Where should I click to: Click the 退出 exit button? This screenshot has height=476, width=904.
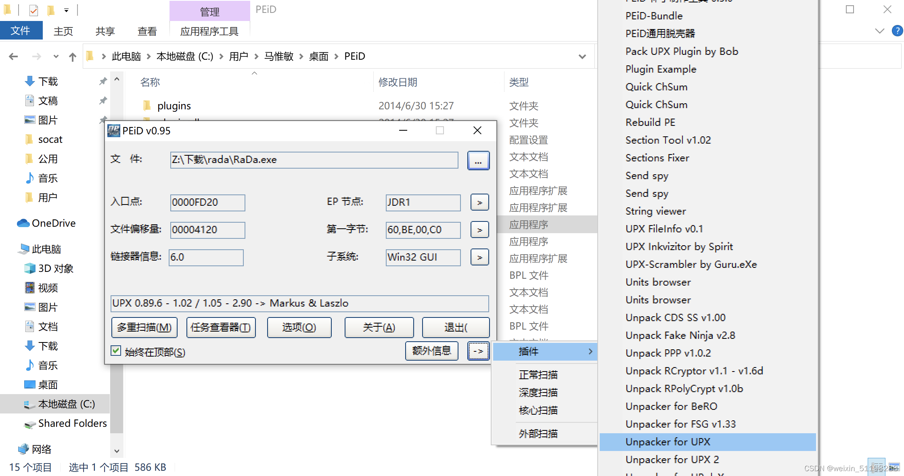(x=456, y=327)
